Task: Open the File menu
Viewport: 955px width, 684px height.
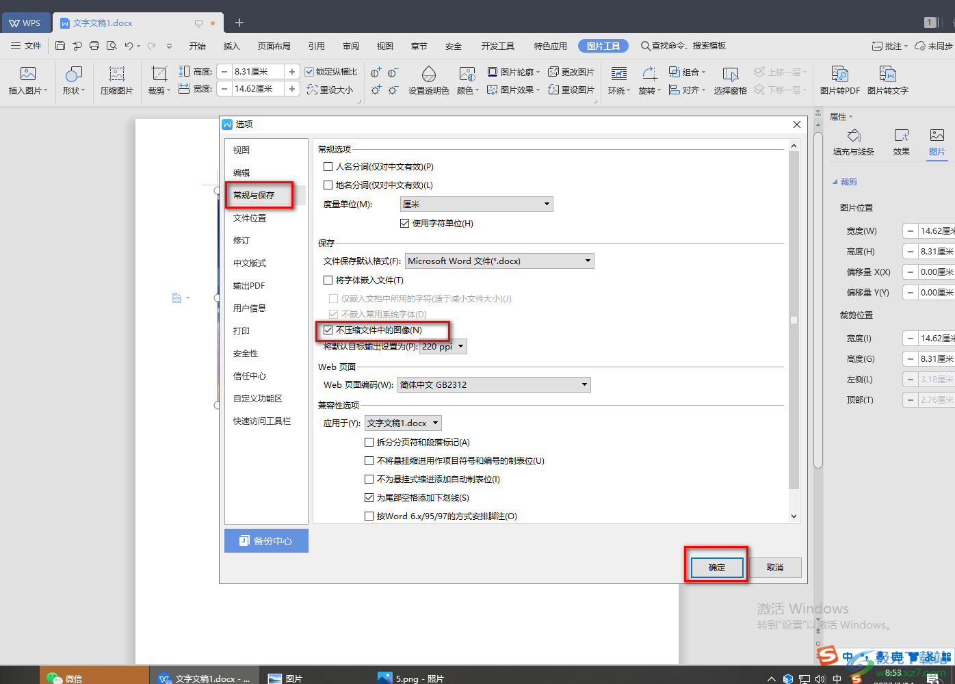Action: [x=26, y=46]
